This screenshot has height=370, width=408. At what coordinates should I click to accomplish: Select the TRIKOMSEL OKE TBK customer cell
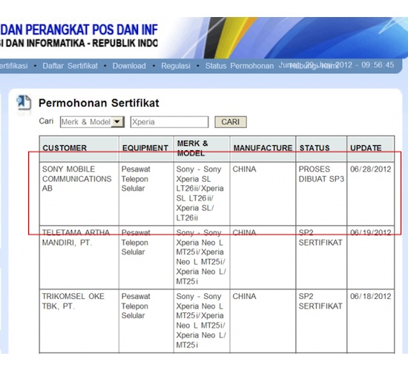tap(79, 321)
